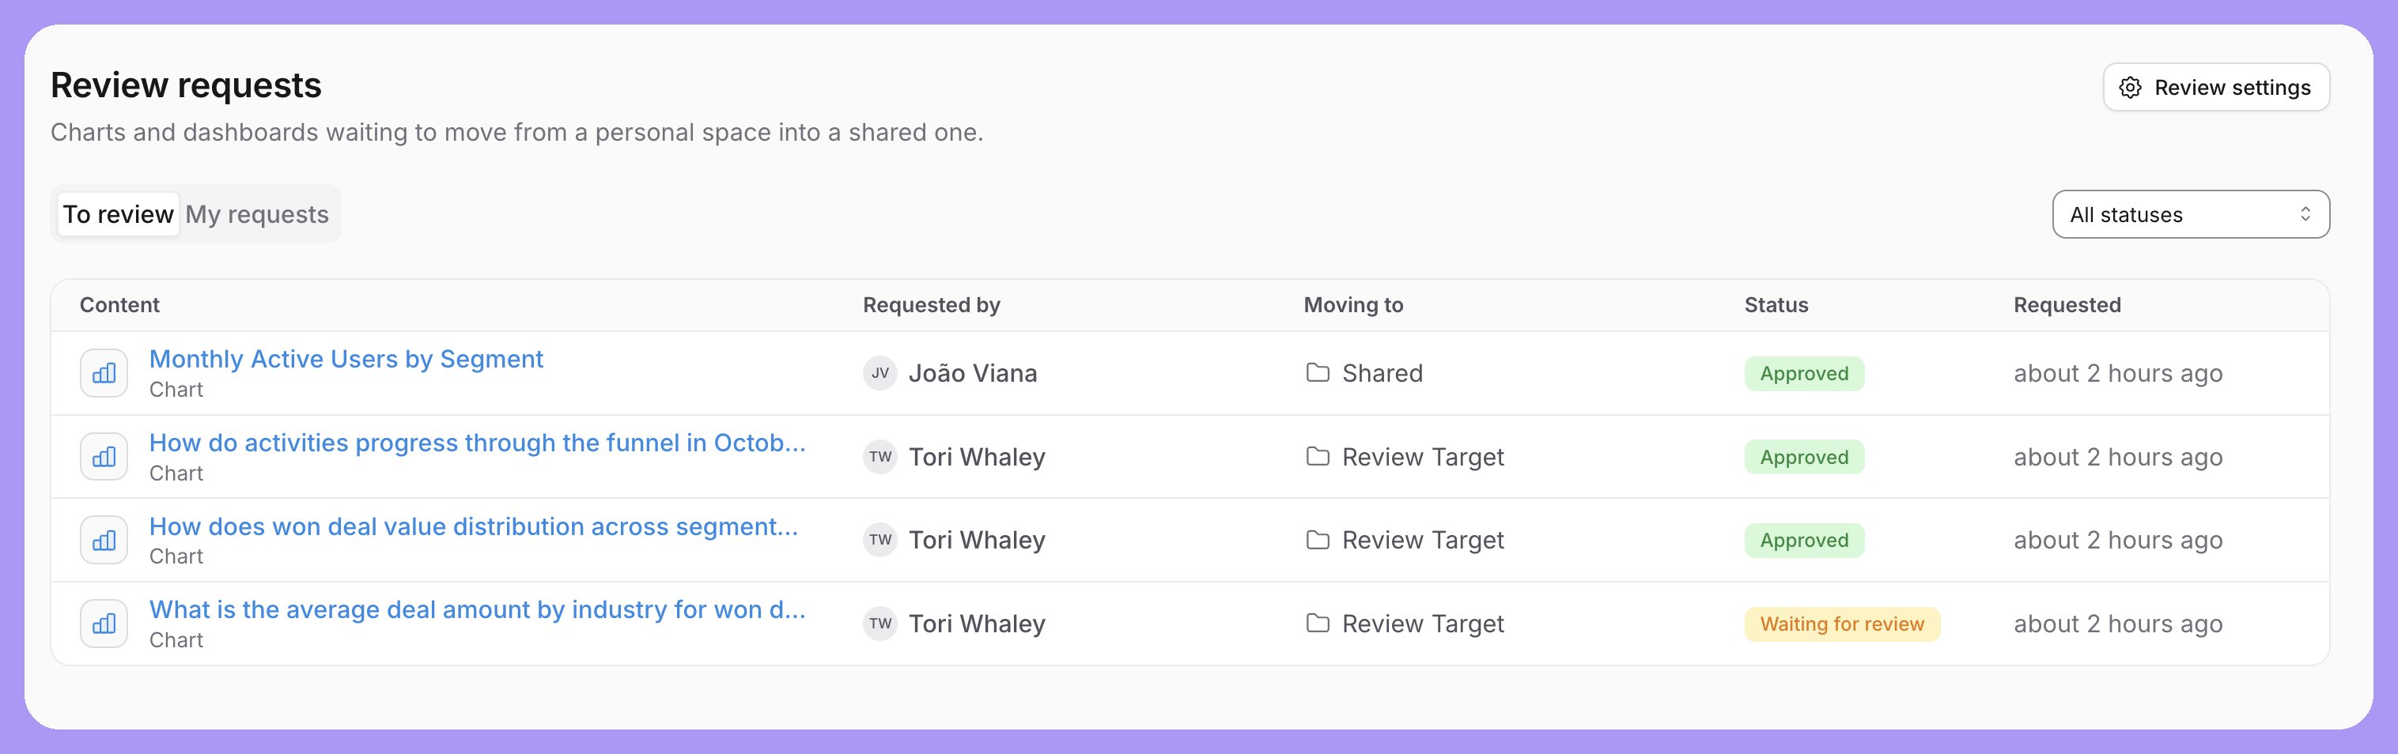Screen dimensions: 2398x754
Task: Click Approved badge for Monthly Active Users
Action: pos(1804,374)
